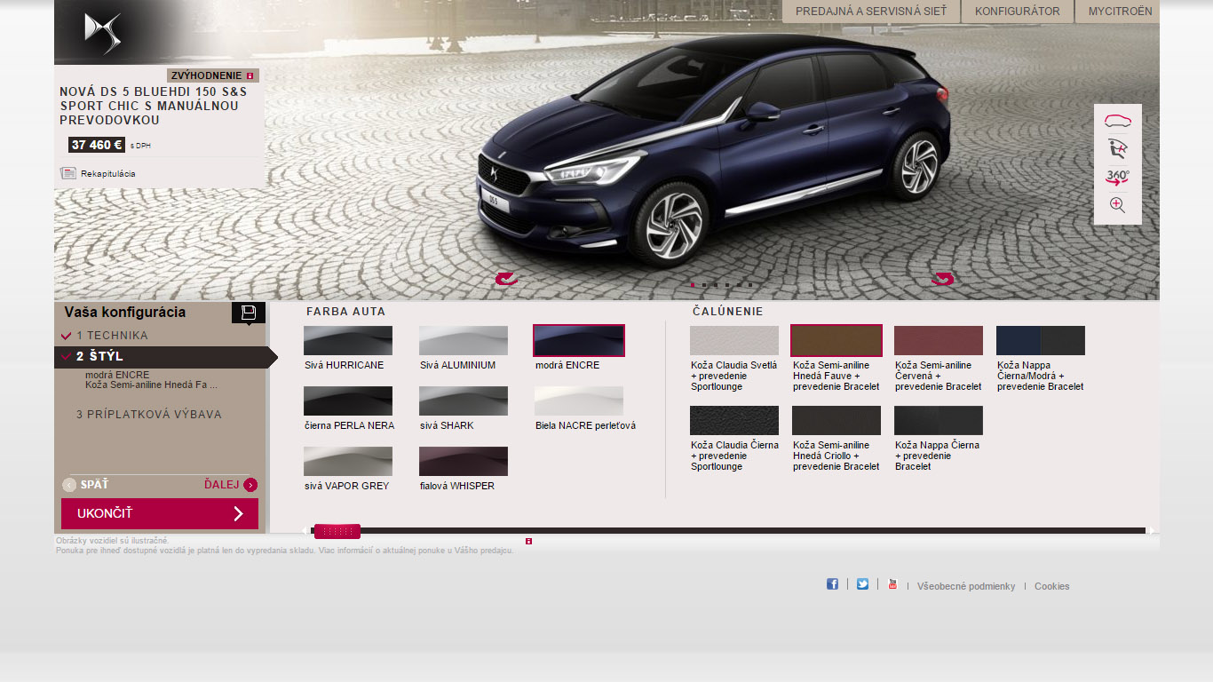Choose fialová WHISPER paint color
This screenshot has height=682, width=1213.
click(463, 462)
